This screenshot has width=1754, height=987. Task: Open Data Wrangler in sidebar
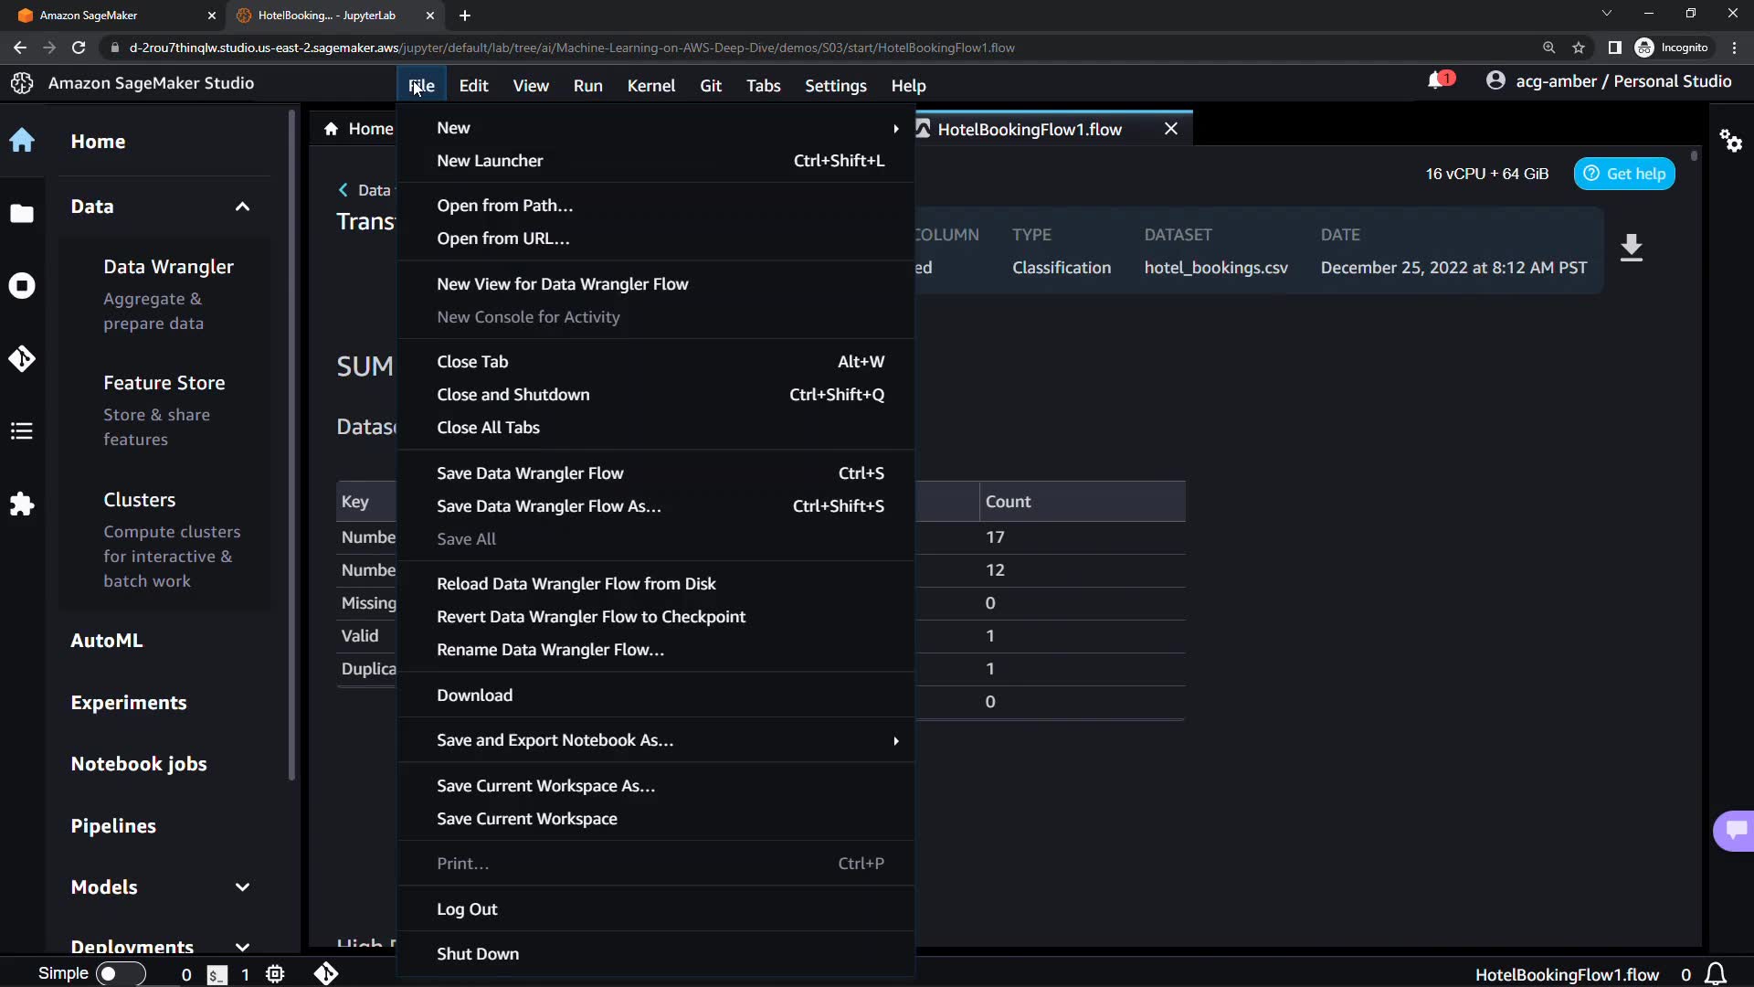pyautogui.click(x=168, y=267)
